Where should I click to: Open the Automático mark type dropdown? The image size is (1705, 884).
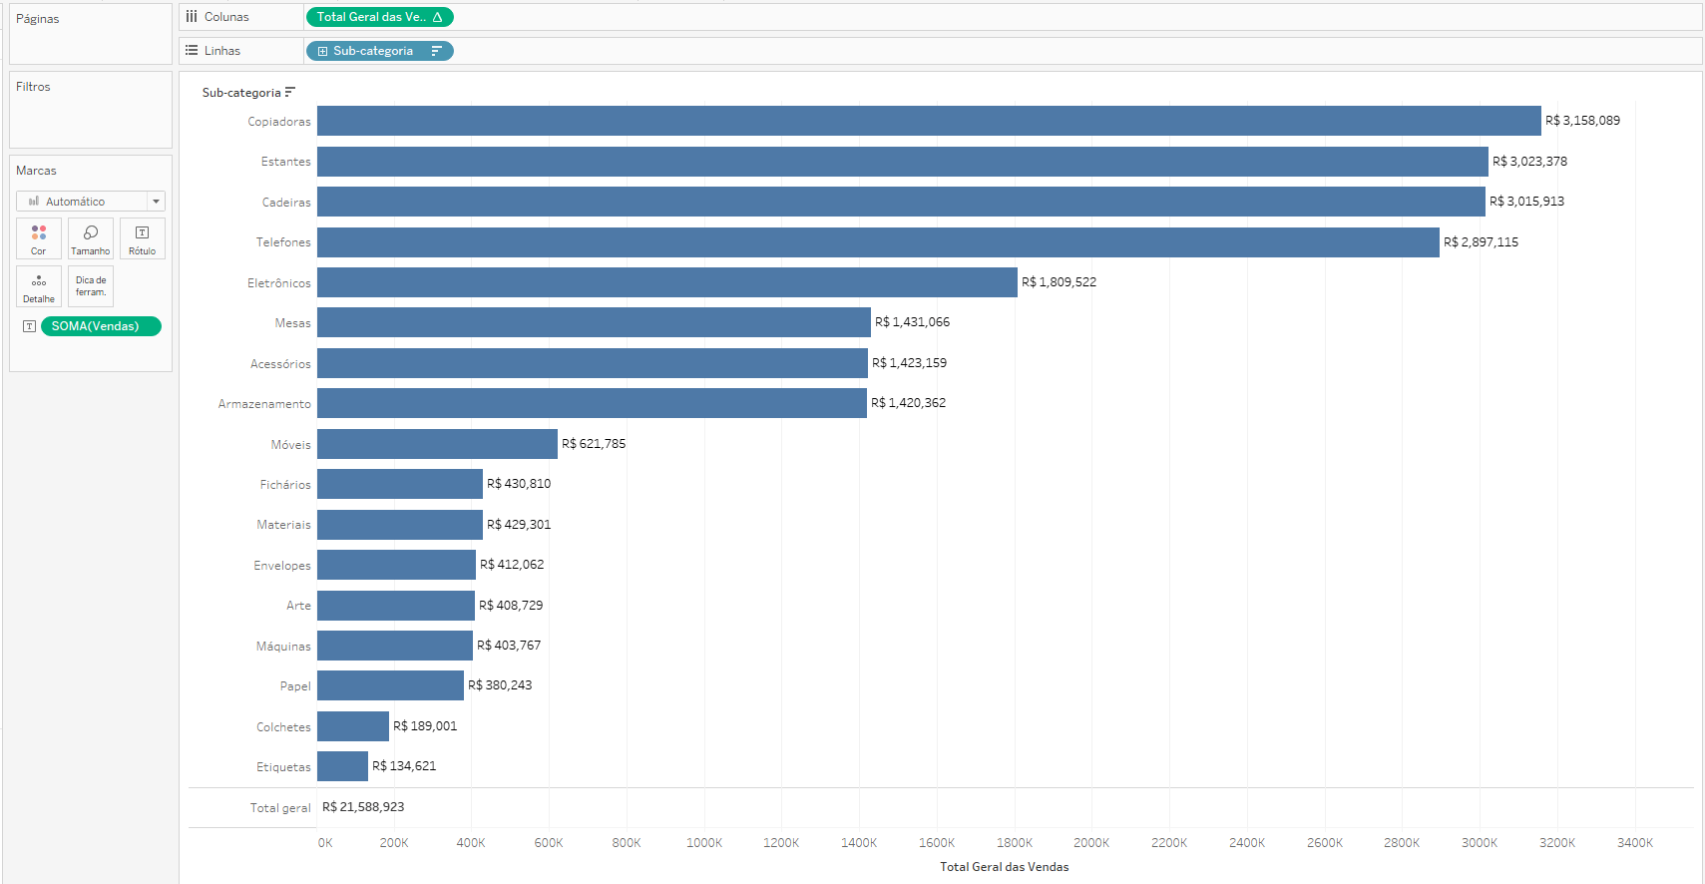point(91,202)
